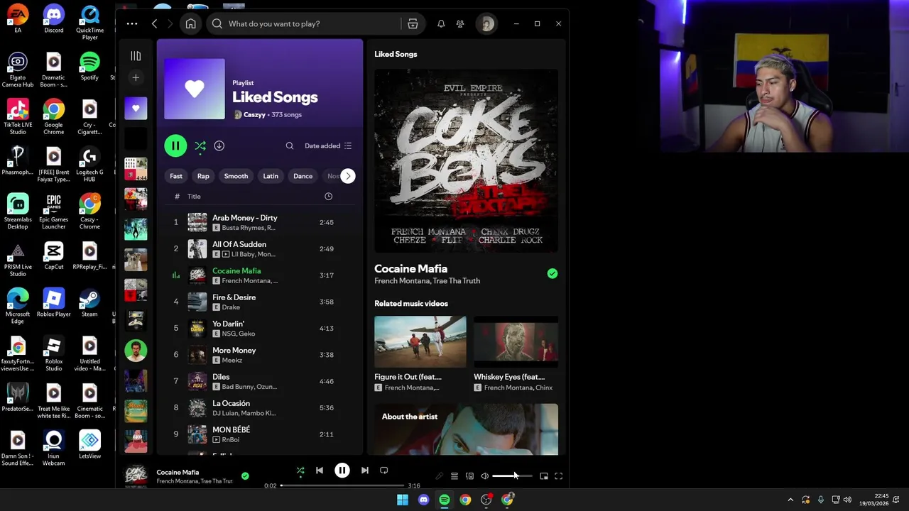Toggle liked checkmark in Now Playing panel
The height and width of the screenshot is (511, 909).
pos(553,273)
